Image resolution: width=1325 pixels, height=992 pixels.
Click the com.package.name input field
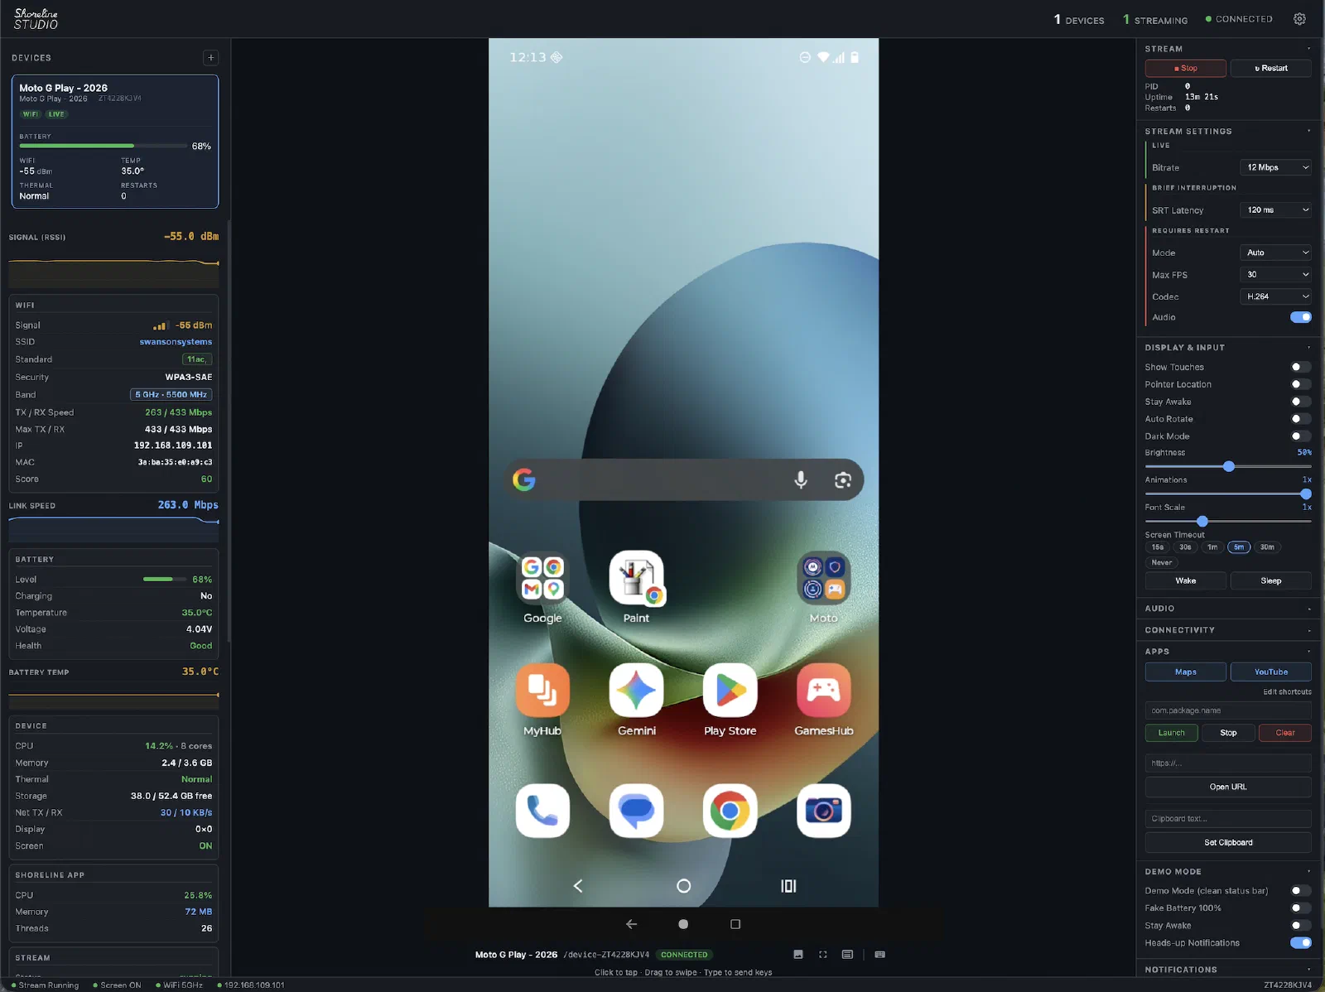1228,710
